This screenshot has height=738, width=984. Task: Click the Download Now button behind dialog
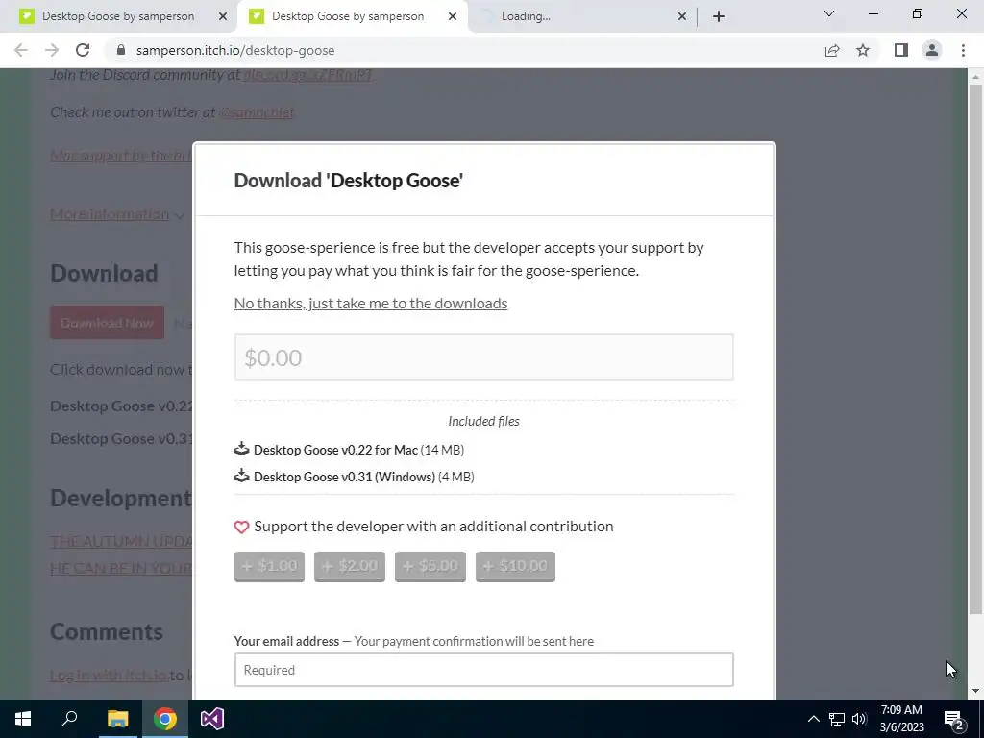[108, 323]
